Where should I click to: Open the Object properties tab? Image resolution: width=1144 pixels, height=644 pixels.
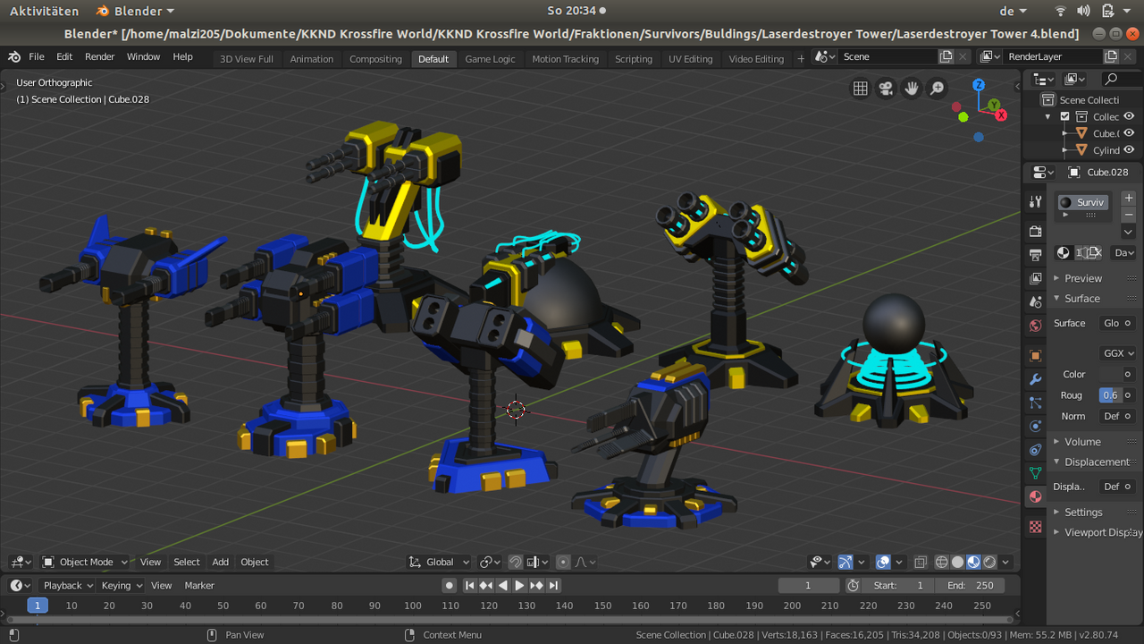click(x=1035, y=355)
